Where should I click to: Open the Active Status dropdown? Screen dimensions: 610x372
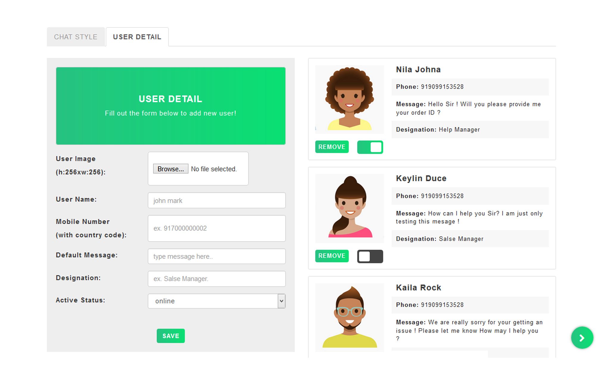pos(217,301)
